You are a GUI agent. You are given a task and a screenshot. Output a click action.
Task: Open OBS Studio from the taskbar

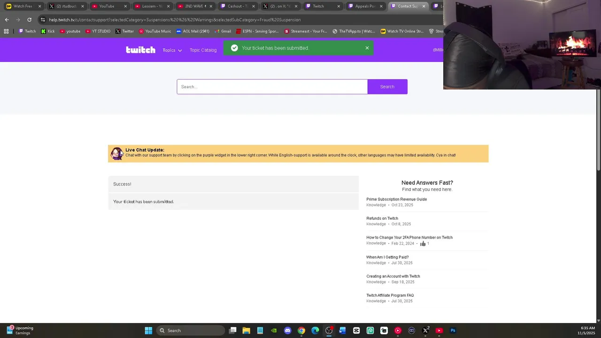click(x=329, y=330)
